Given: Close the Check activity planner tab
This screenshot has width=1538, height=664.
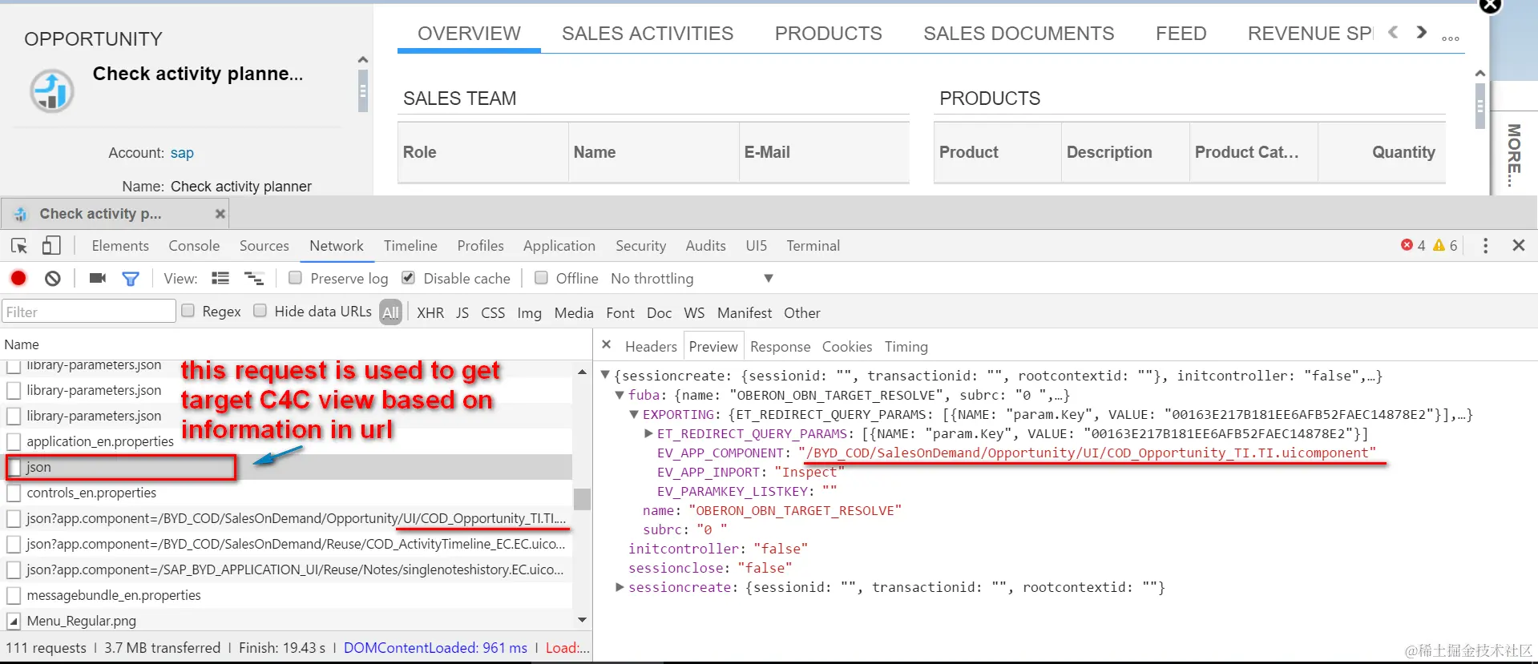Looking at the screenshot, I should click(x=220, y=214).
